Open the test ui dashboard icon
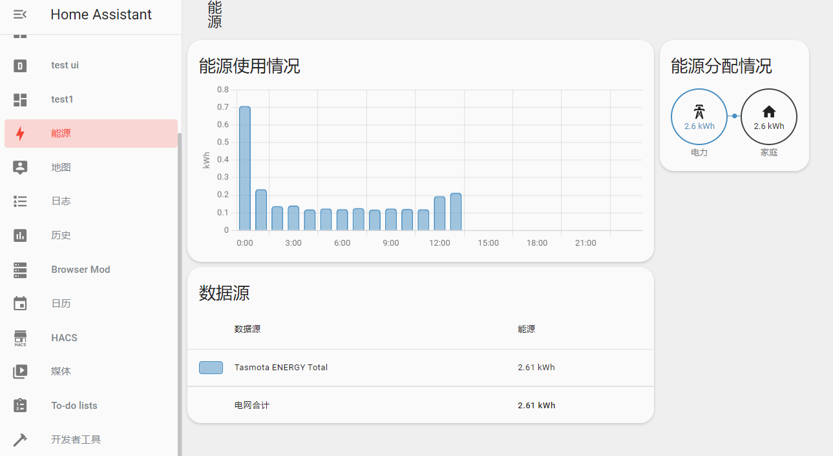Viewport: 833px width, 456px height. pyautogui.click(x=20, y=65)
